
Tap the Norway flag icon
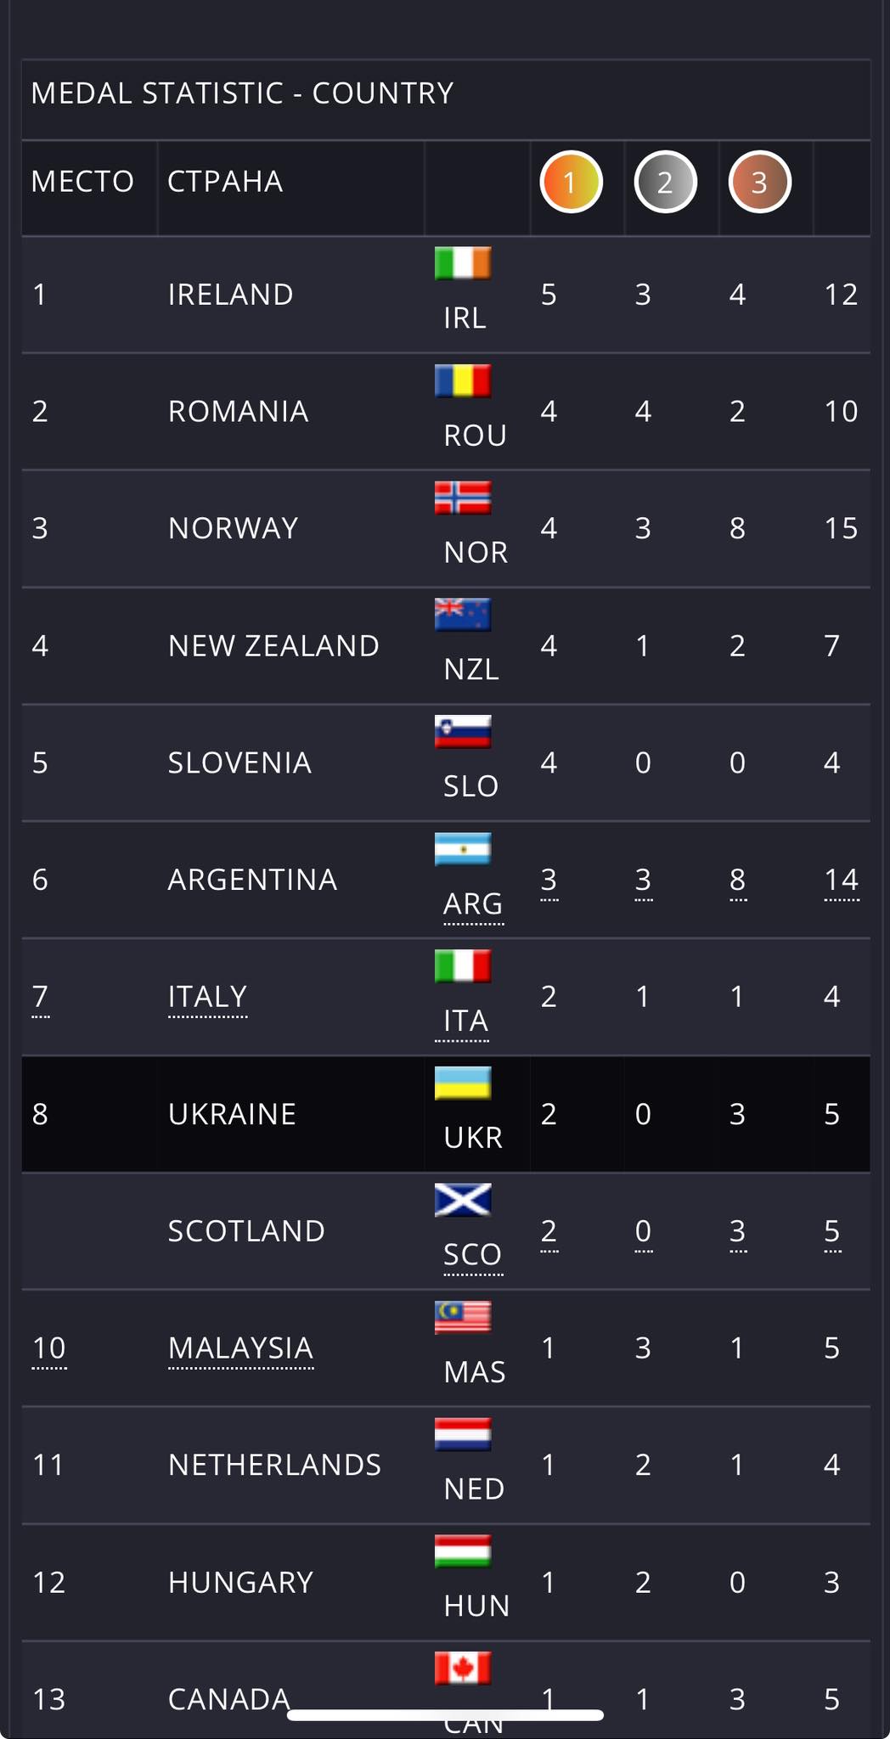pyautogui.click(x=463, y=498)
